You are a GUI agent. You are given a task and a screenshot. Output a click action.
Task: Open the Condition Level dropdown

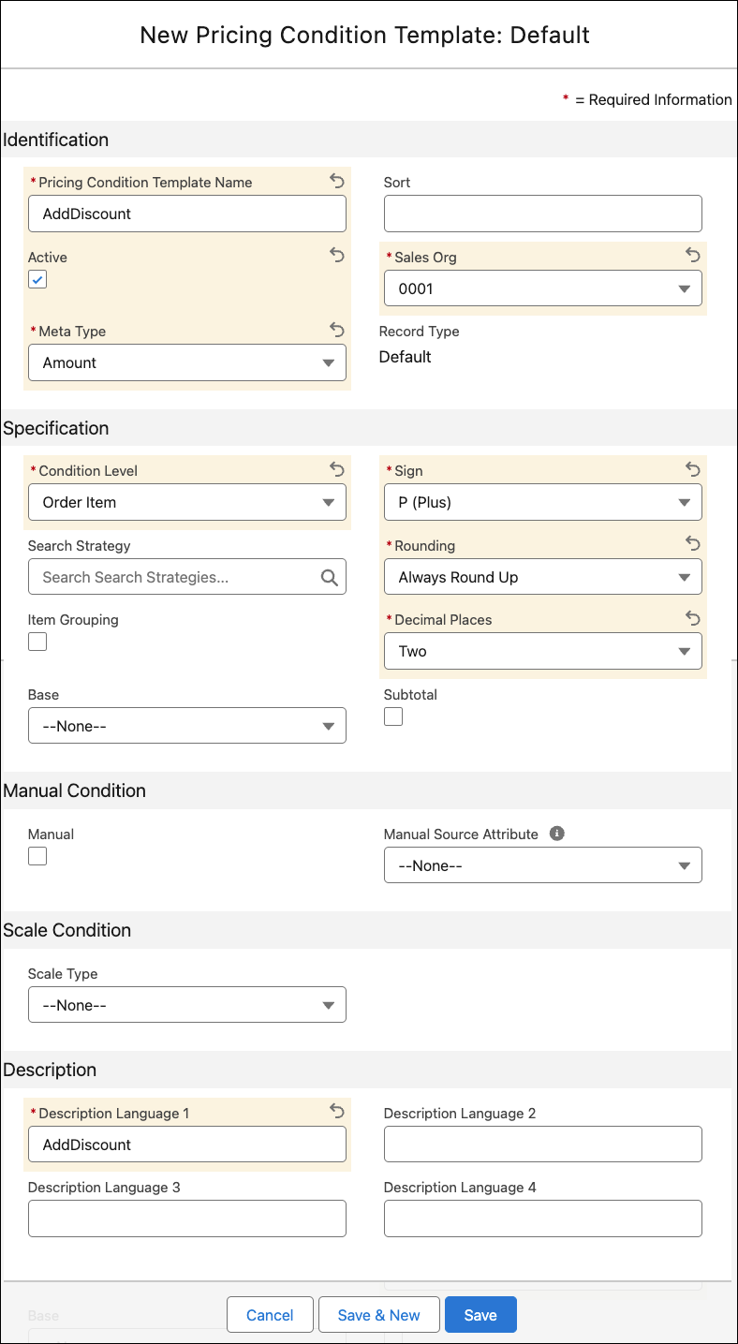tap(187, 502)
